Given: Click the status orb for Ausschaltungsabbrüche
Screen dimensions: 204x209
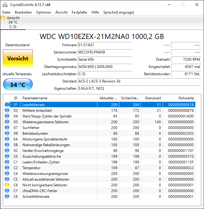Looking at the screenshot, I should tap(7, 156).
